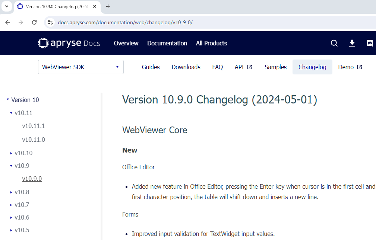Screen dimensions: 376x240
Task: Close the Version 10.9.0 Changelog tab
Action: (95, 6)
